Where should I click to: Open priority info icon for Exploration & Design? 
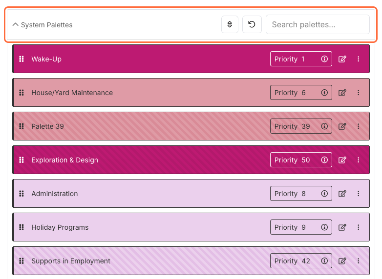324,160
